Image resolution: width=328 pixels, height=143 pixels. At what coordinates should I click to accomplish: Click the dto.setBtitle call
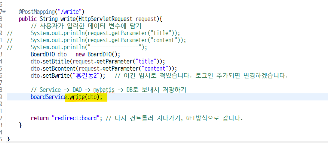point(98,62)
